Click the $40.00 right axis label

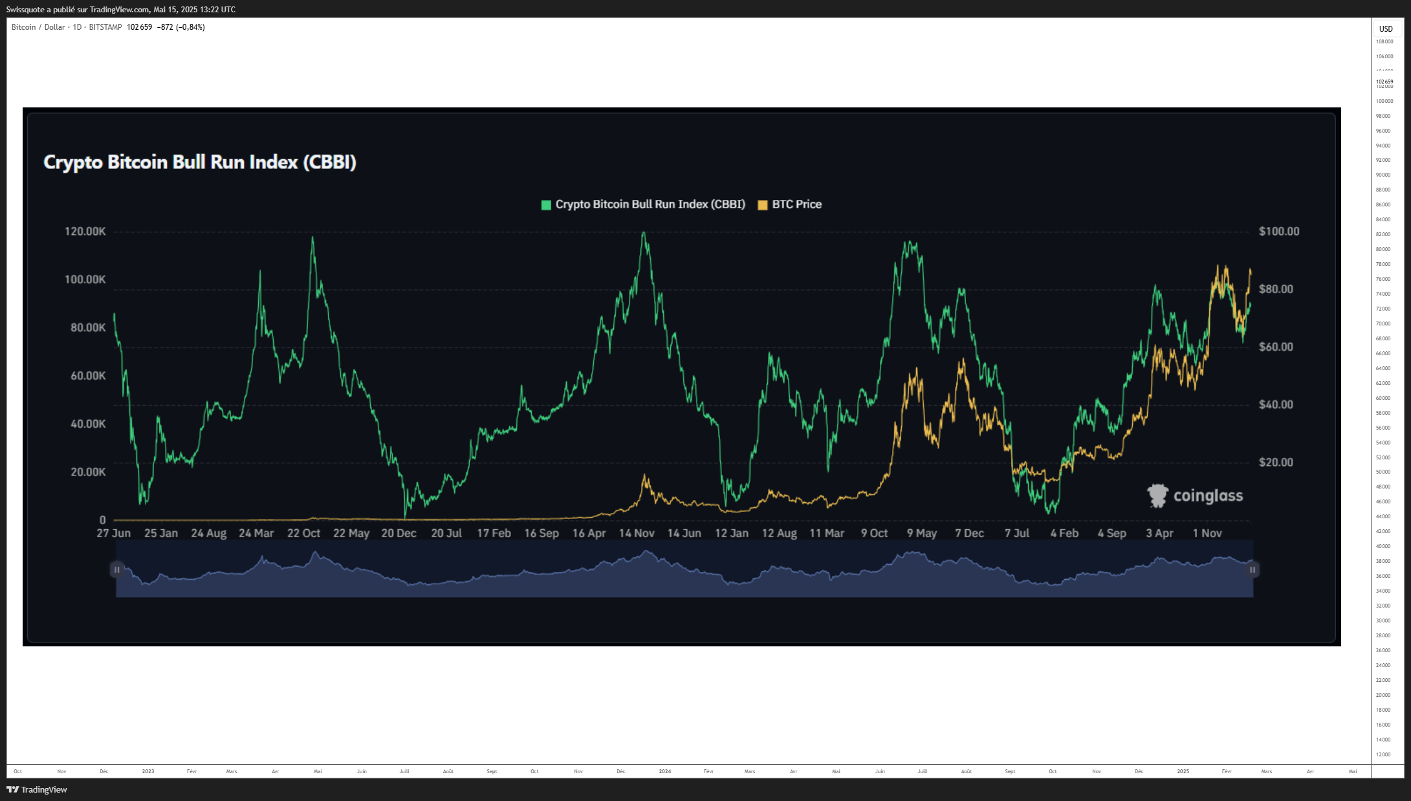[x=1276, y=404]
